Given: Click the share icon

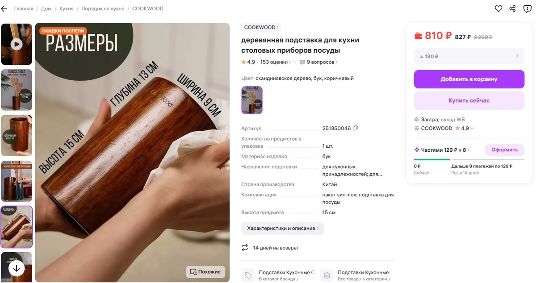Looking at the screenshot, I should [x=513, y=8].
